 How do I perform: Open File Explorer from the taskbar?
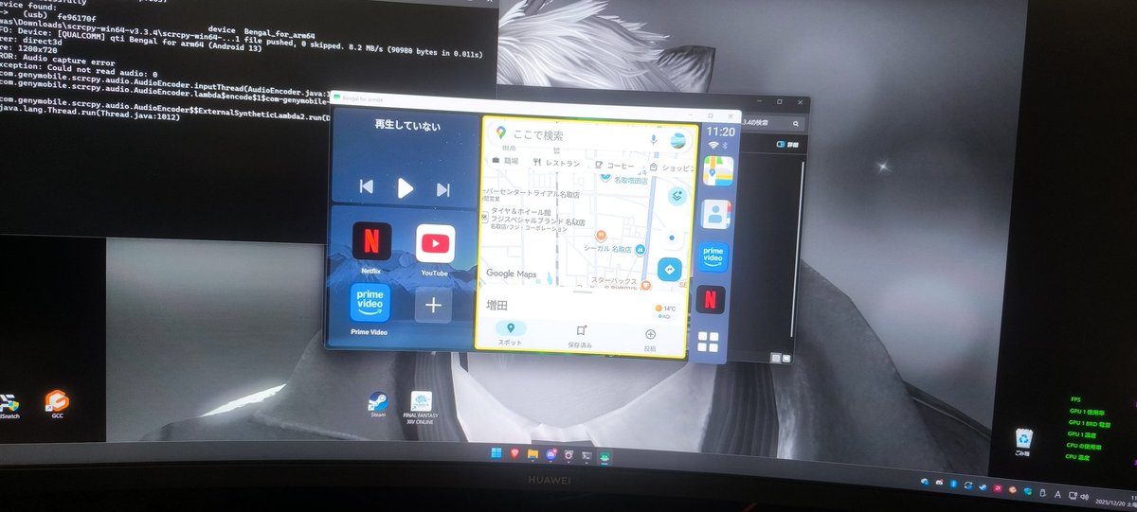[x=533, y=455]
